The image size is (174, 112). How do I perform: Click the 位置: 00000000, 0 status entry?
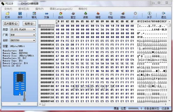pyautogui.click(x=131, y=108)
